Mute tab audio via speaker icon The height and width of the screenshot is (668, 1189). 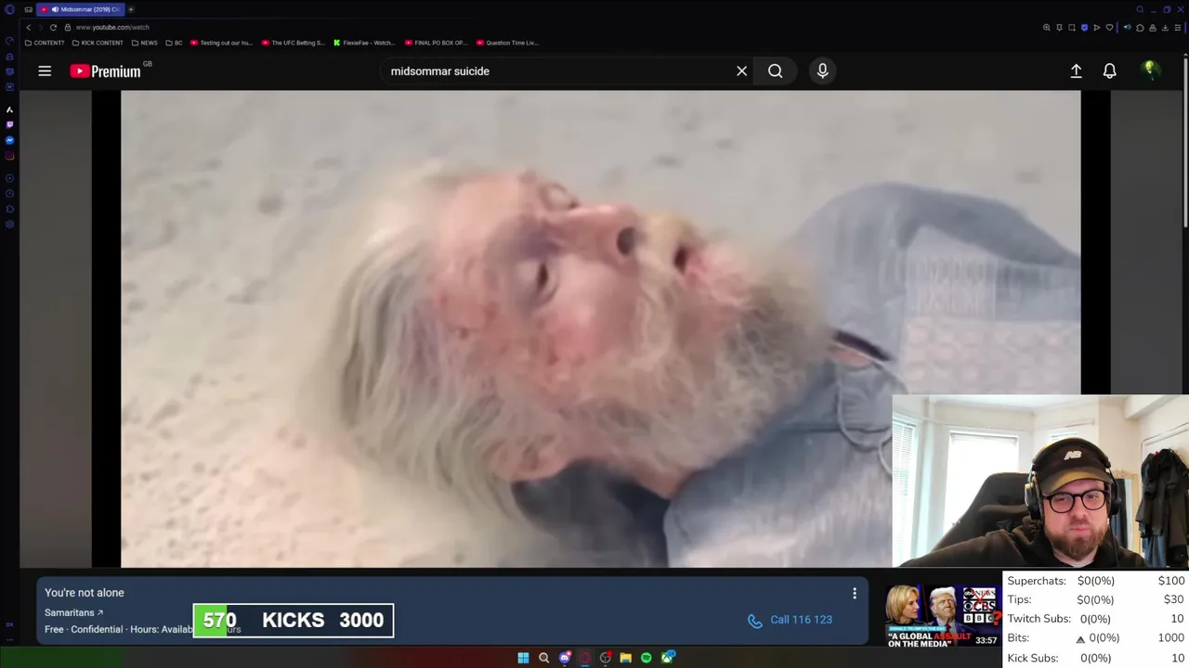(x=1127, y=27)
